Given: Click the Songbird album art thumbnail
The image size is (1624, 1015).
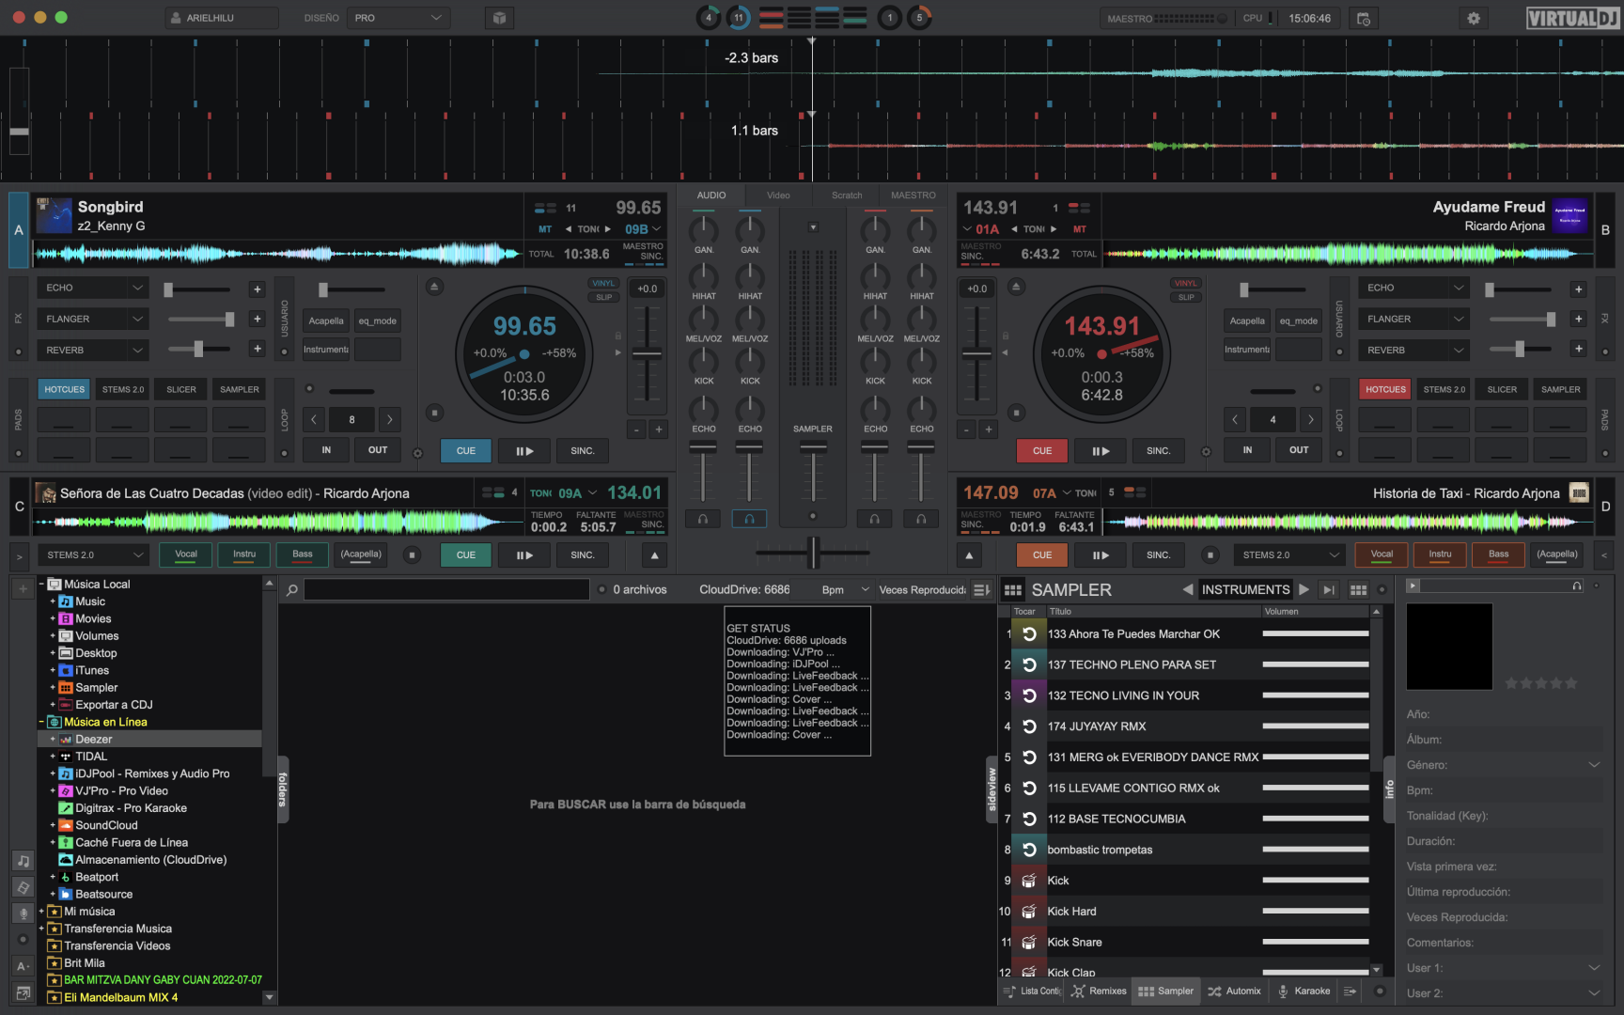Looking at the screenshot, I should [54, 215].
